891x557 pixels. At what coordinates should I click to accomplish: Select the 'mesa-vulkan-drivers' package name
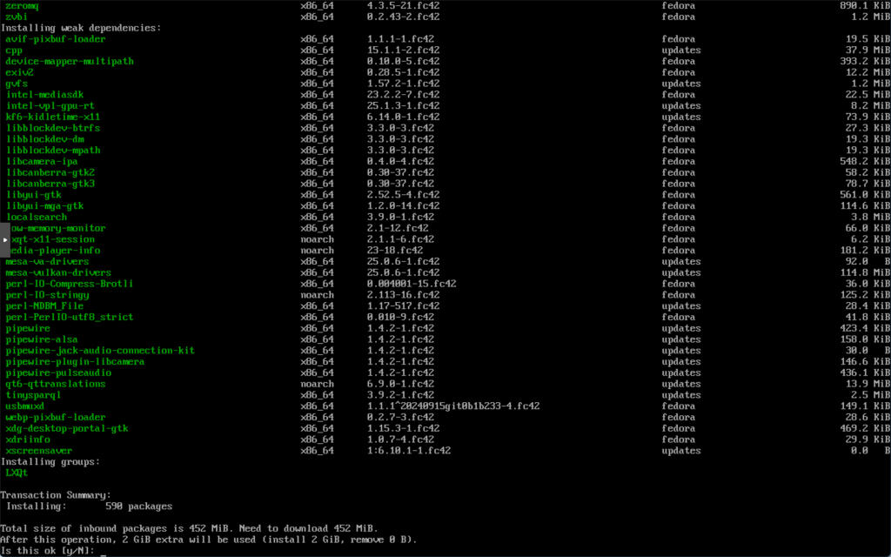pyautogui.click(x=58, y=272)
